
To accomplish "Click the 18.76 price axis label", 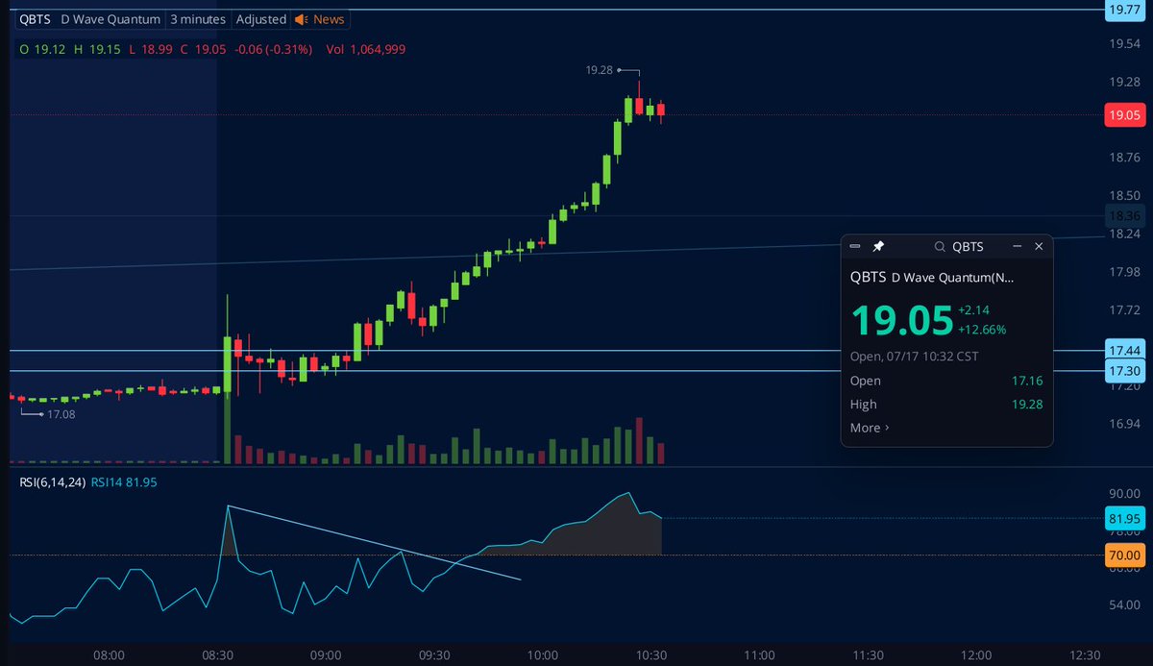I will click(1124, 158).
